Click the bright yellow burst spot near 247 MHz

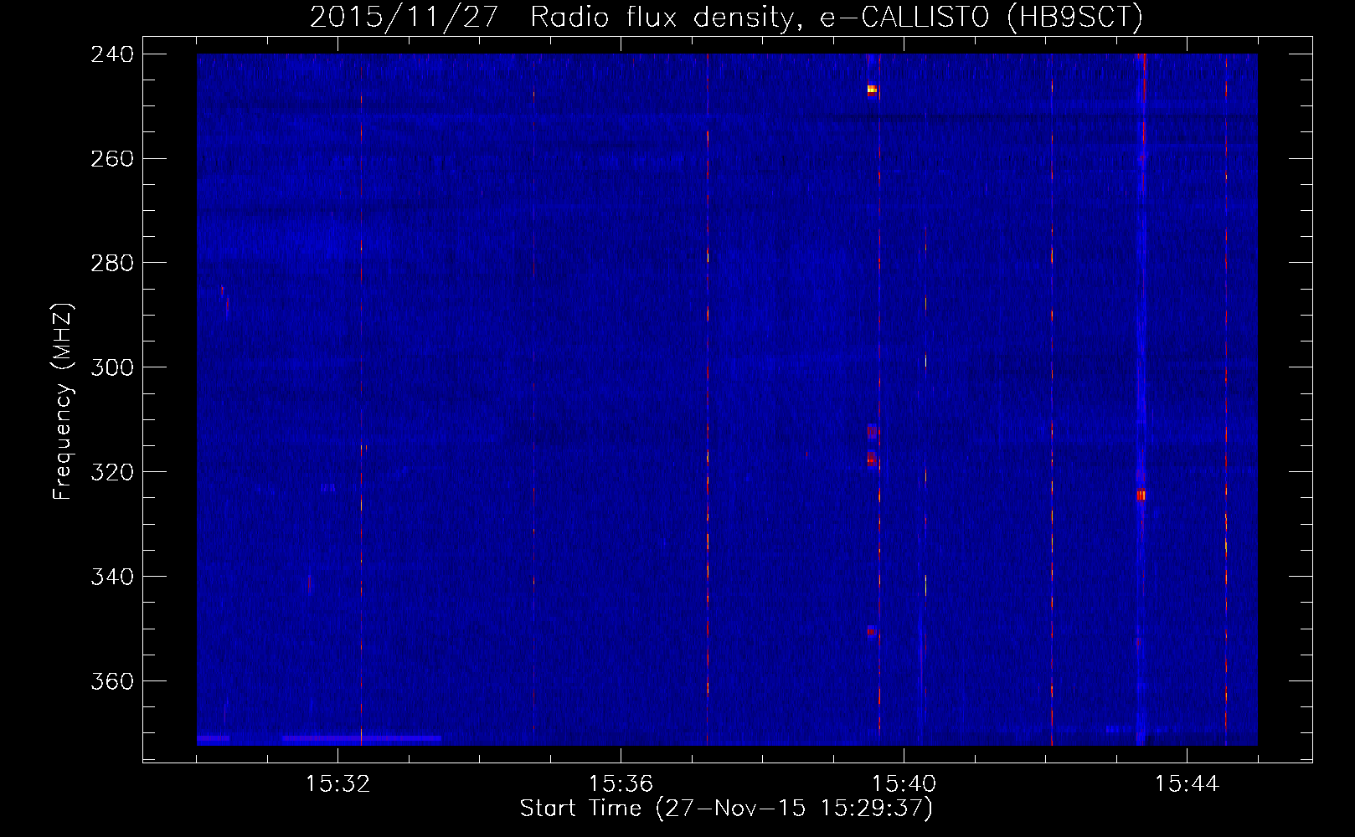click(872, 90)
